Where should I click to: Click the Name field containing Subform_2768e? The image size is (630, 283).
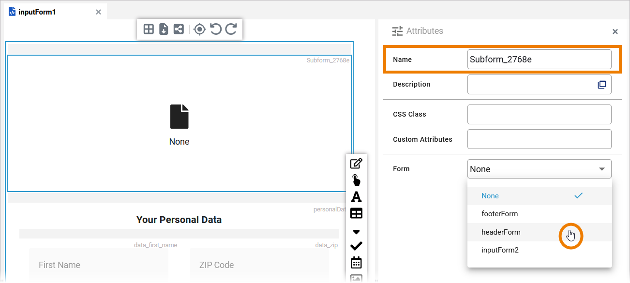tap(539, 60)
